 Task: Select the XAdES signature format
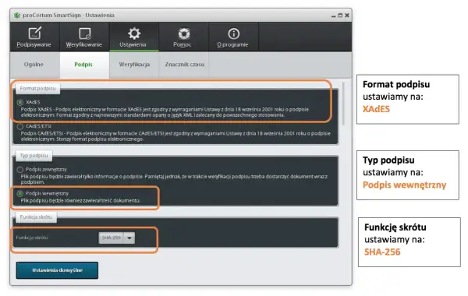click(x=20, y=102)
